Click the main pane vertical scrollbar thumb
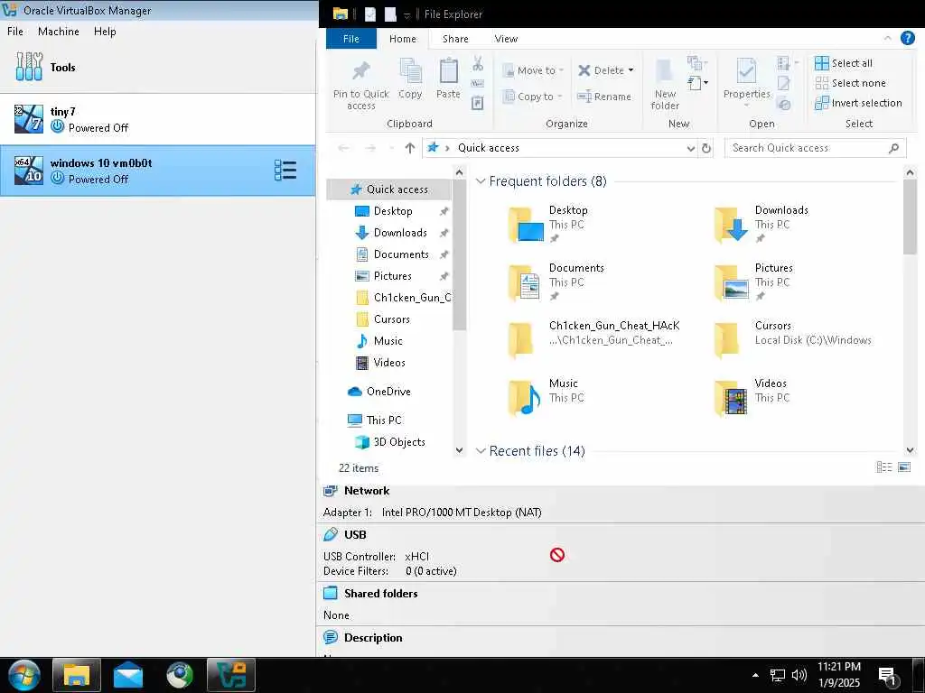925x693 pixels. 910,217
